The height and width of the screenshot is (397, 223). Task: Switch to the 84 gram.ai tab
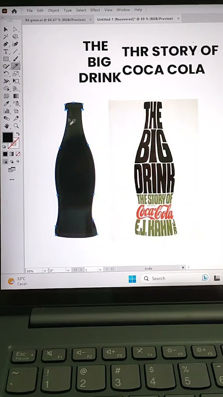pyautogui.click(x=55, y=20)
